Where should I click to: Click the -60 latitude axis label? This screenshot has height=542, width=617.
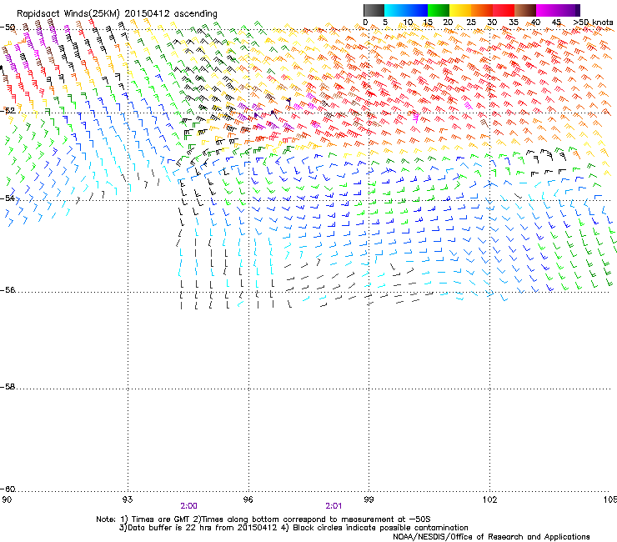[x=8, y=489]
